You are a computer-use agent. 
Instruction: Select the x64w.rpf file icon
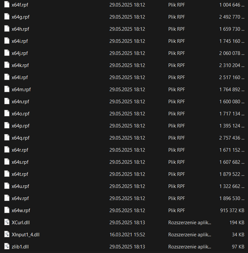click(x=7, y=210)
